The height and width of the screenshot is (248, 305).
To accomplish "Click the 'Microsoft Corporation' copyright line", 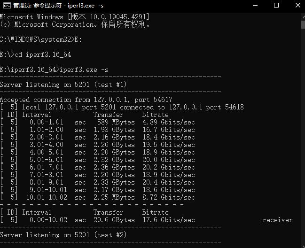I will coord(75,24).
